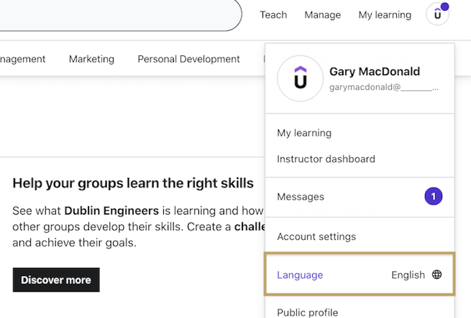Open the Teach link in the header
This screenshot has height=318, width=471.
tap(273, 15)
